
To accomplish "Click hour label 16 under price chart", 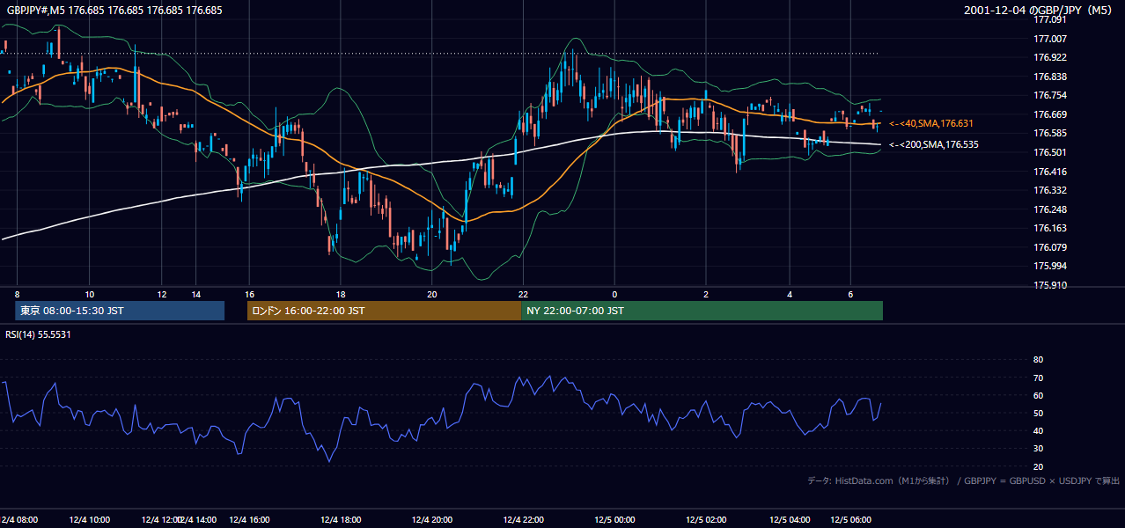I will [x=249, y=294].
